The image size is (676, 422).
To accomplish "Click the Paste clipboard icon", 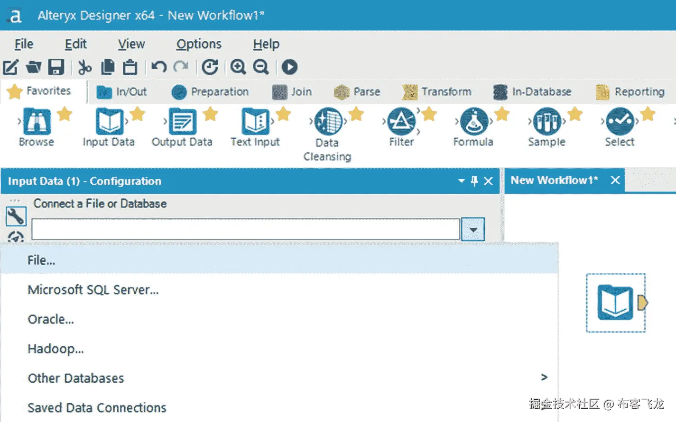I will 130,67.
